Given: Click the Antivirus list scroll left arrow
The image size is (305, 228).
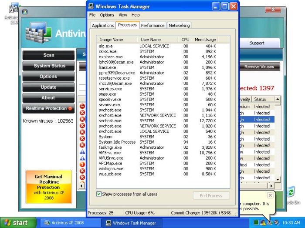Looking at the screenshot, I should pyautogui.click(x=81, y=186).
